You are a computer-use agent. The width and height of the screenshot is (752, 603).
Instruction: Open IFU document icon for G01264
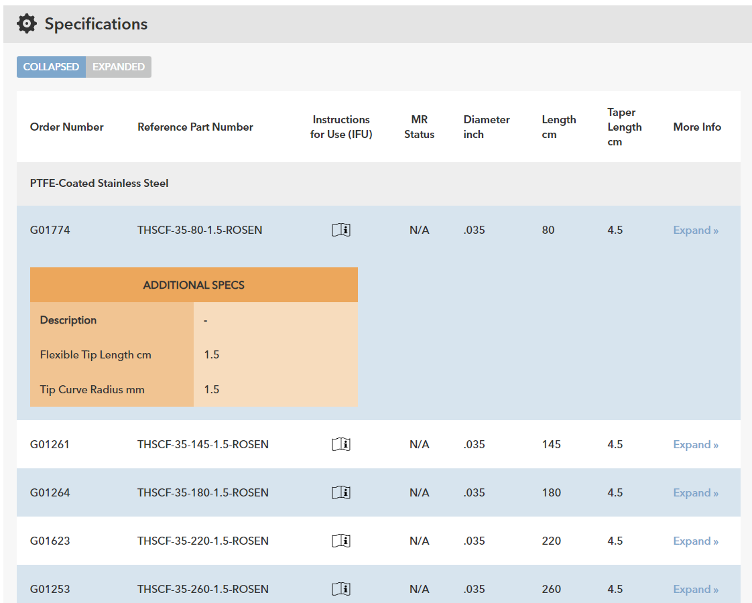[x=341, y=493]
